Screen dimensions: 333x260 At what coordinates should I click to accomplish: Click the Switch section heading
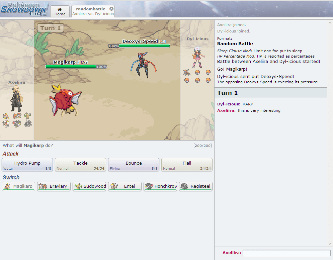tap(11, 178)
